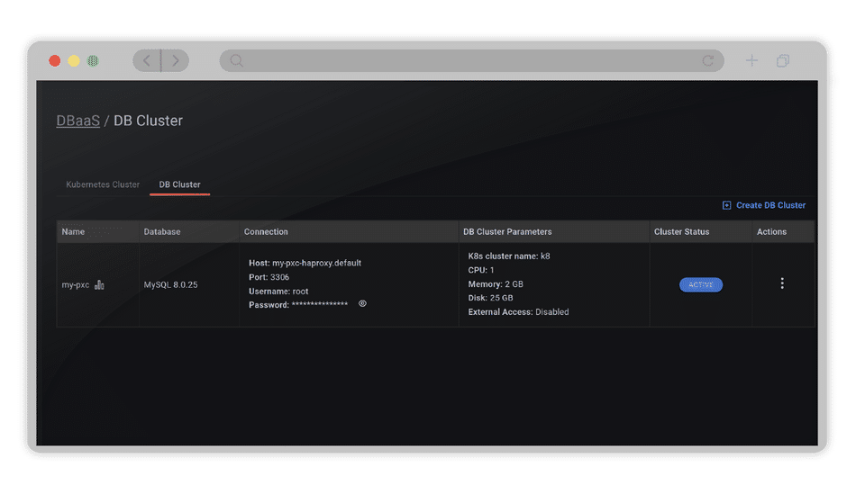
Task: Maximize the window with green button
Action: (93, 60)
